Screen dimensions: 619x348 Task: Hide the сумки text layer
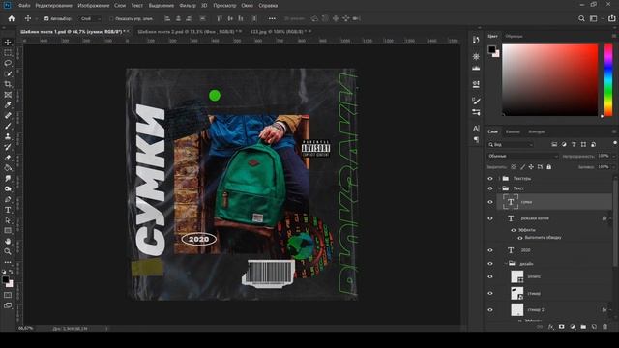coord(490,202)
